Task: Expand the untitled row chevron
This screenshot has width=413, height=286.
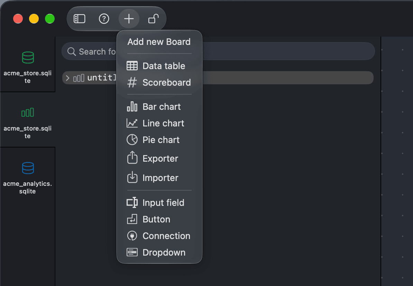Action: click(x=67, y=78)
